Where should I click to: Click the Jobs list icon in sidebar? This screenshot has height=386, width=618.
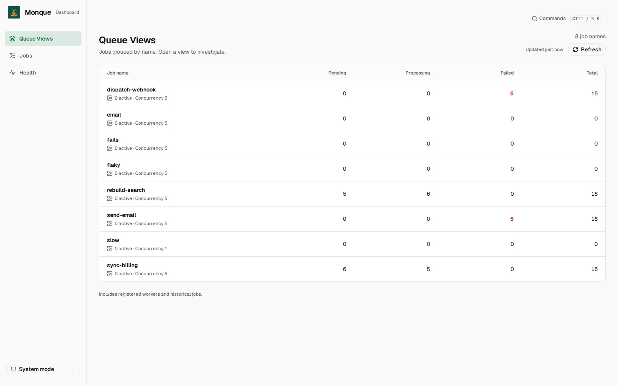tap(12, 56)
